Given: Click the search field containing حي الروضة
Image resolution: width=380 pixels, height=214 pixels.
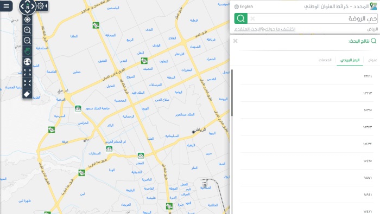Looking at the screenshot, I should point(313,18).
